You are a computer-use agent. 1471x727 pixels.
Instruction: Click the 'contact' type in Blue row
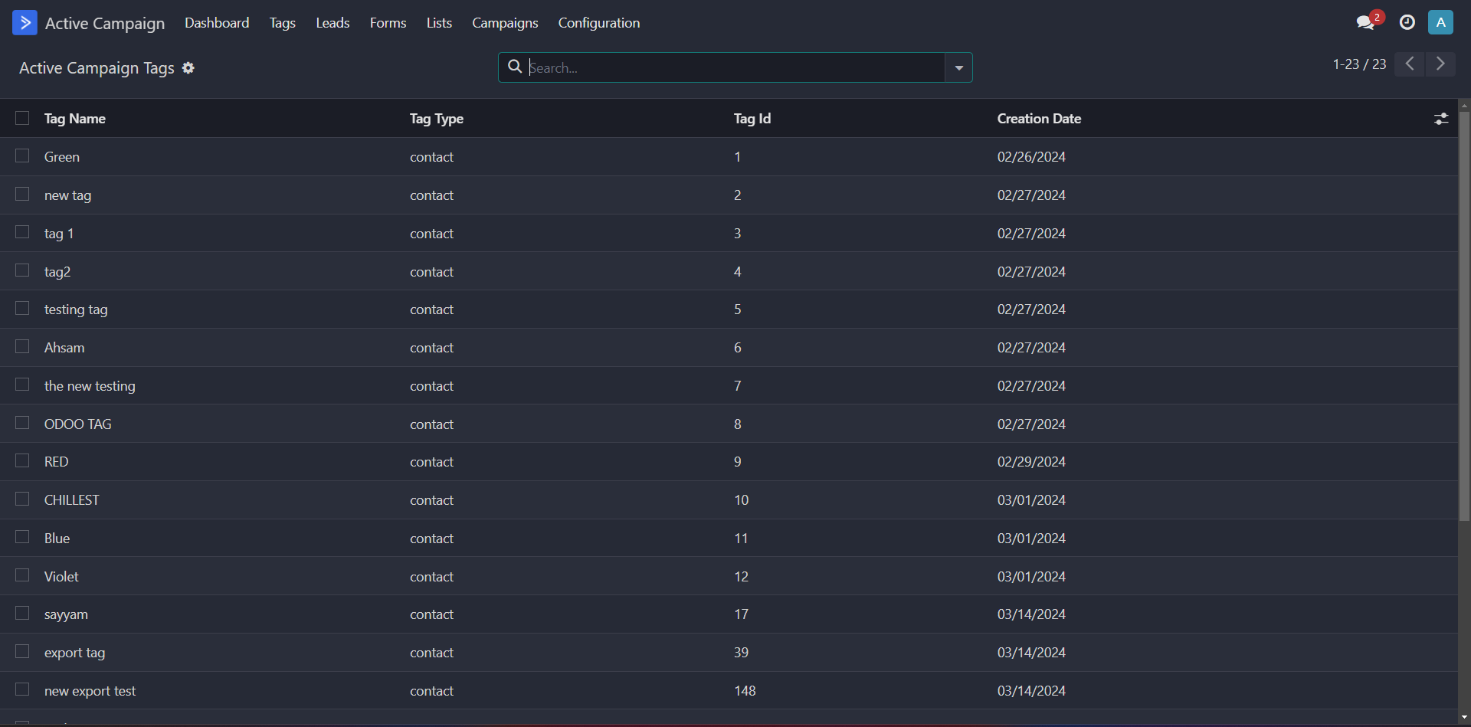pos(431,539)
